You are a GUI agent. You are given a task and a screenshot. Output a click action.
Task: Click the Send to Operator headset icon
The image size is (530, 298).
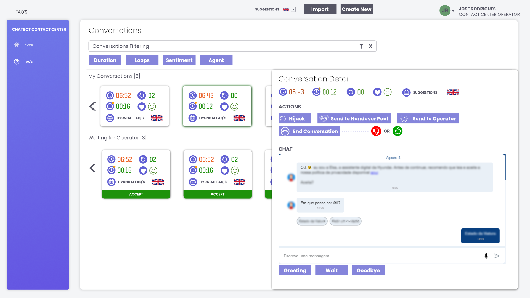tap(404, 118)
